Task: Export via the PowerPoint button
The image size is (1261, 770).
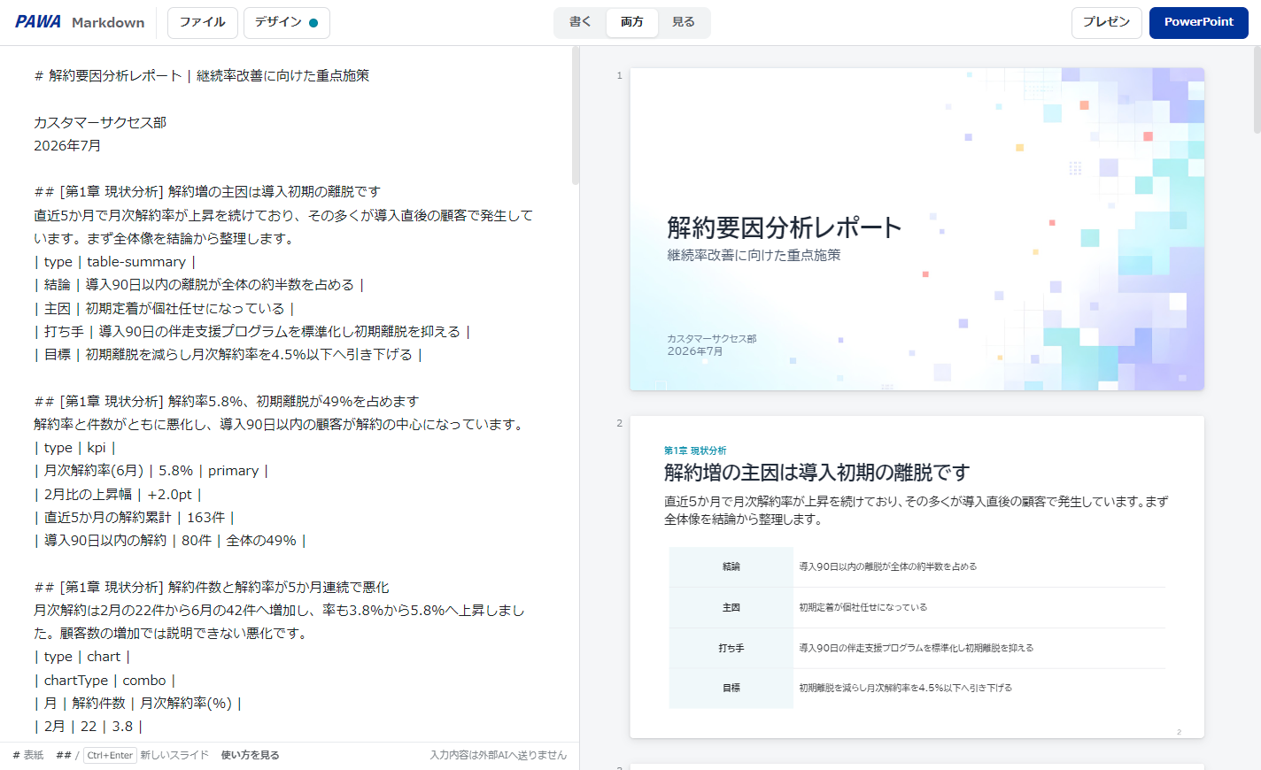Action: [x=1198, y=22]
